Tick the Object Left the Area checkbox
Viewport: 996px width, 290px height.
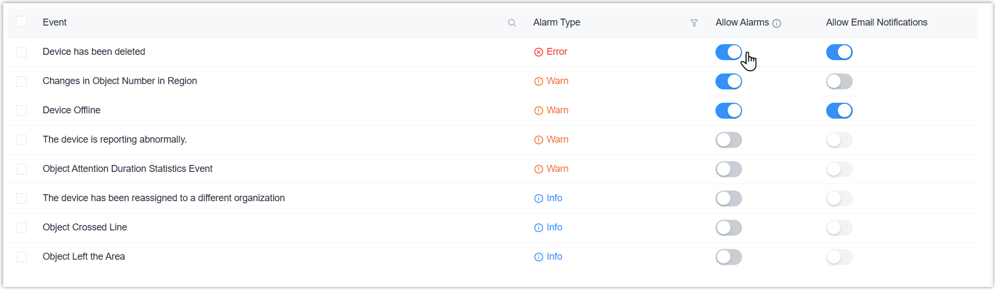click(x=21, y=257)
